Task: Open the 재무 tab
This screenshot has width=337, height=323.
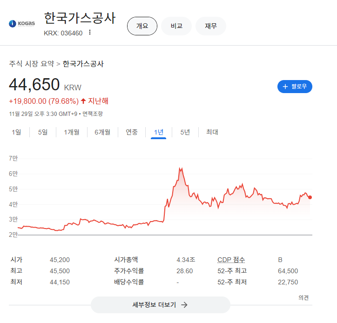Action: click(210, 26)
